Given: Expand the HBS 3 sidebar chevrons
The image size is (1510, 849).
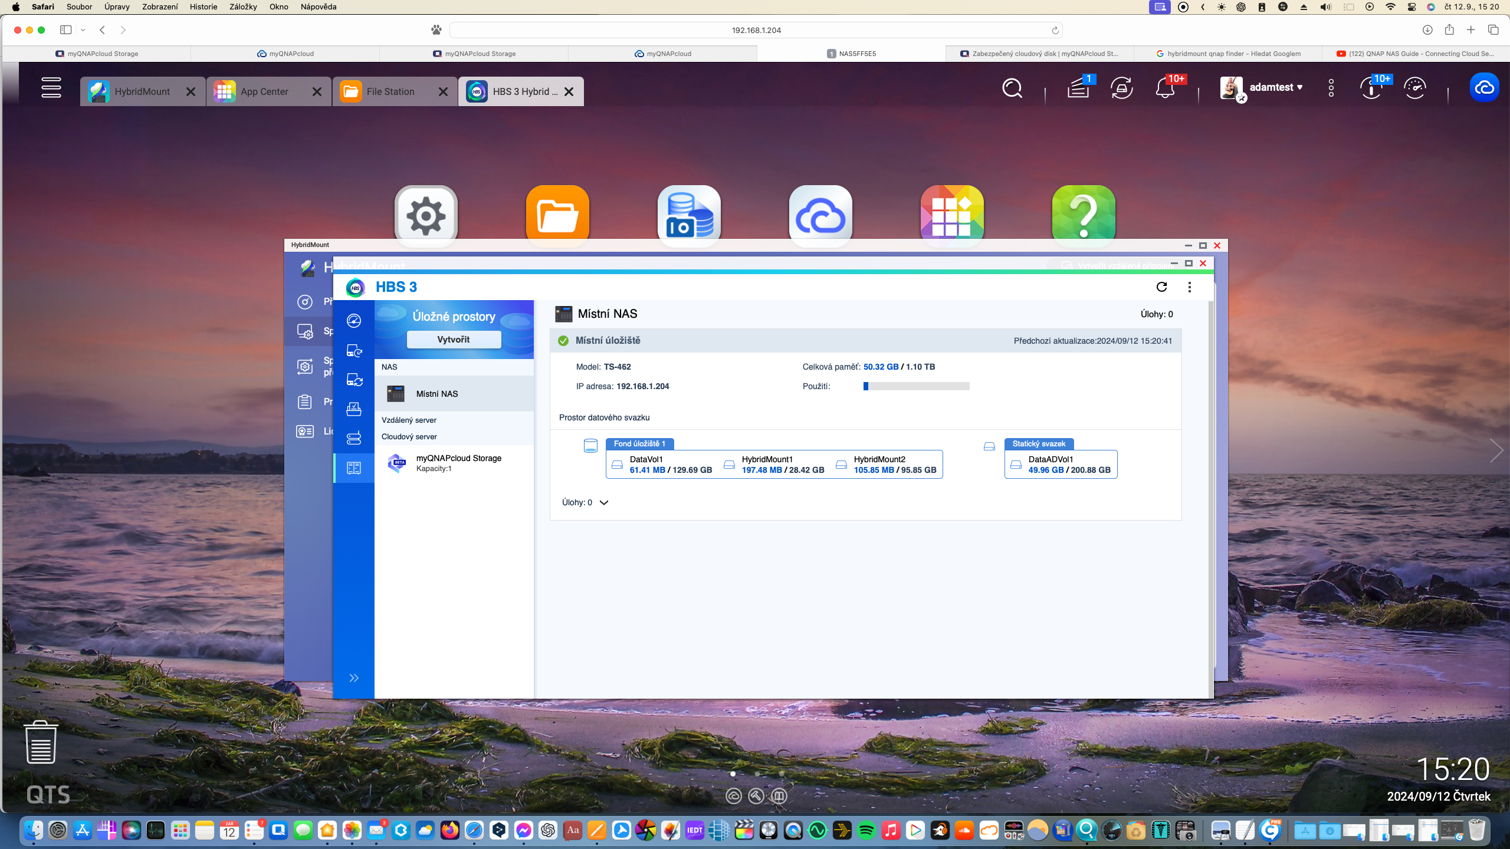Looking at the screenshot, I should [354, 678].
